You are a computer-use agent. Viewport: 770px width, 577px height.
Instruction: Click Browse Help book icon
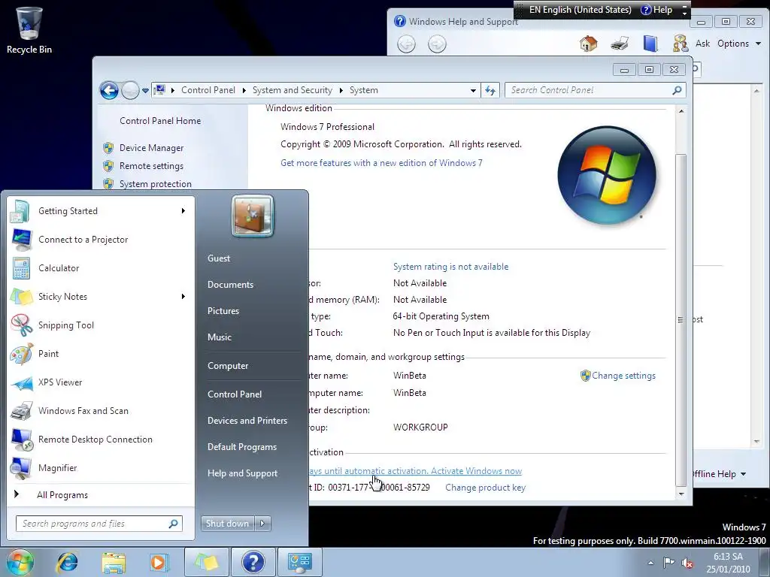[650, 44]
